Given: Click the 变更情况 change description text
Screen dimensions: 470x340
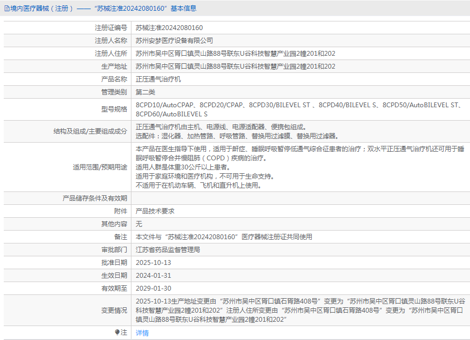Looking at the screenshot, I should 300,311.
